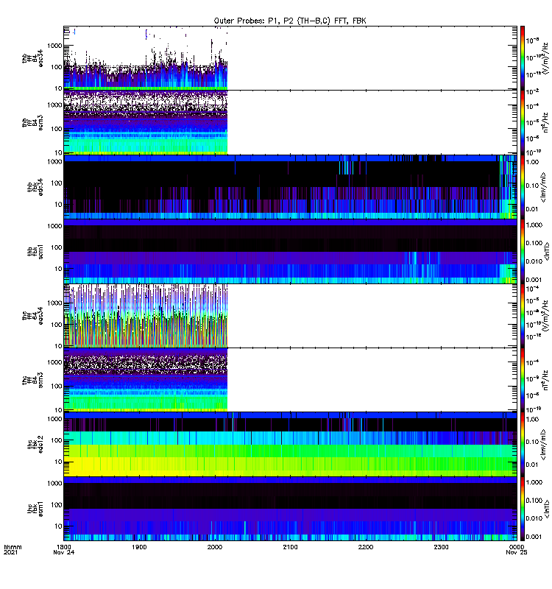Click the (V/m)²/Hz unit label of thc eac34 colorbar

[x=545, y=317]
